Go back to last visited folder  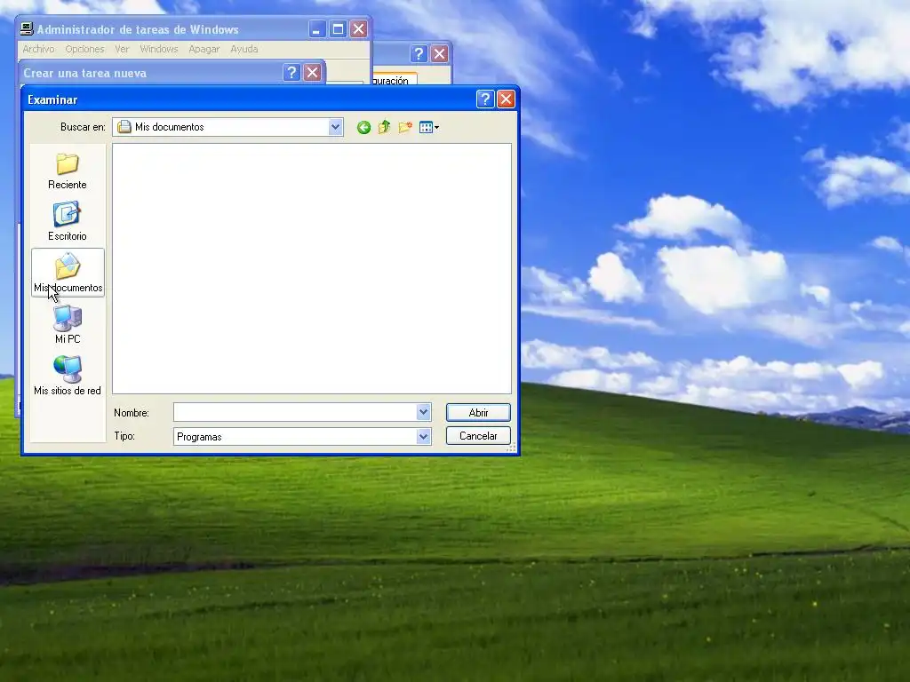coord(363,128)
